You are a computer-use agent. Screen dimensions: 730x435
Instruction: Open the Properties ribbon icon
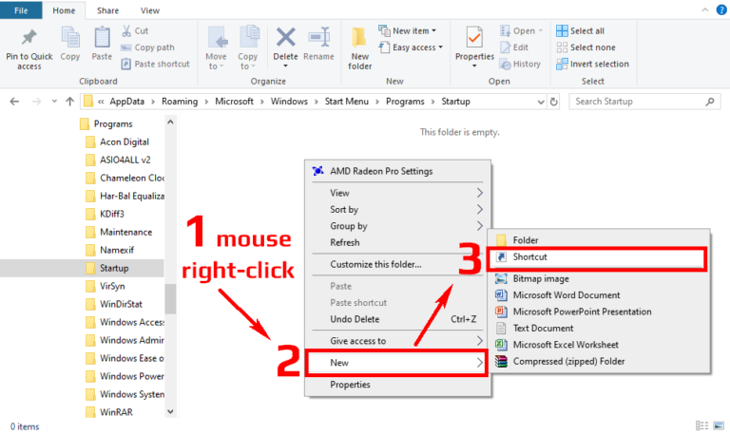pyautogui.click(x=474, y=39)
